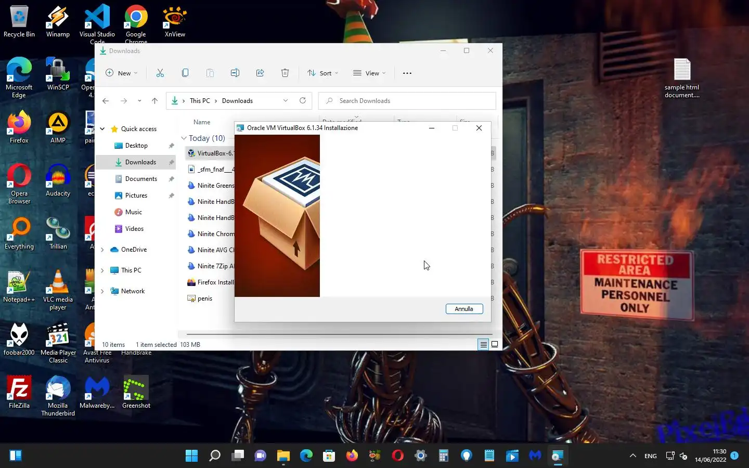The height and width of the screenshot is (468, 749).
Task: Open Winamp desktop shortcut
Action: pos(58,22)
